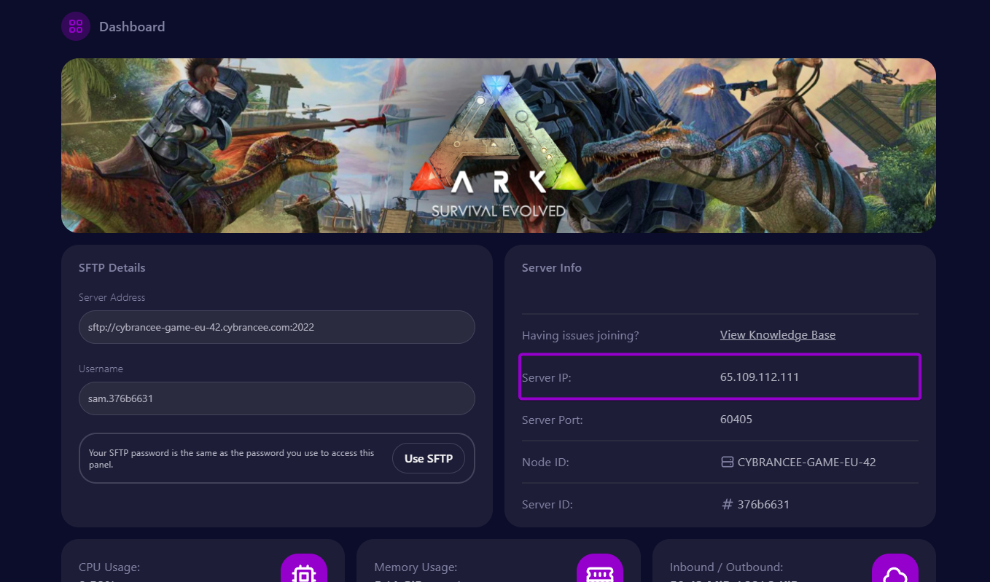Click the CPU Usage label
Viewport: 990px width, 582px height.
click(109, 567)
